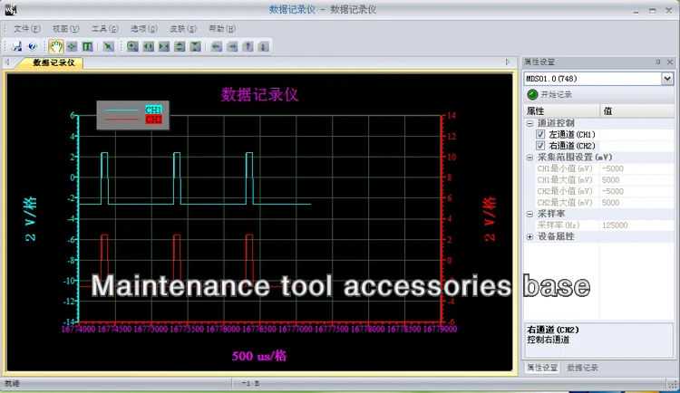The width and height of the screenshot is (680, 393).
Task: Open the 文件(F) menu
Action: click(26, 29)
